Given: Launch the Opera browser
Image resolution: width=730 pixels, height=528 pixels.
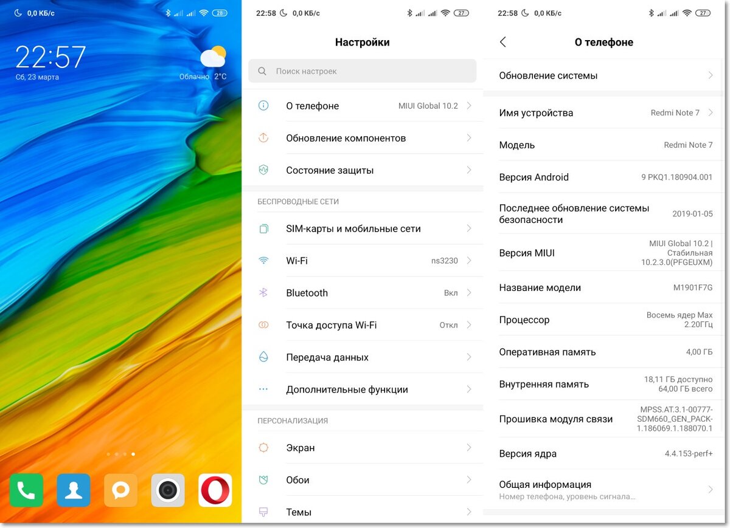Looking at the screenshot, I should pos(215,490).
